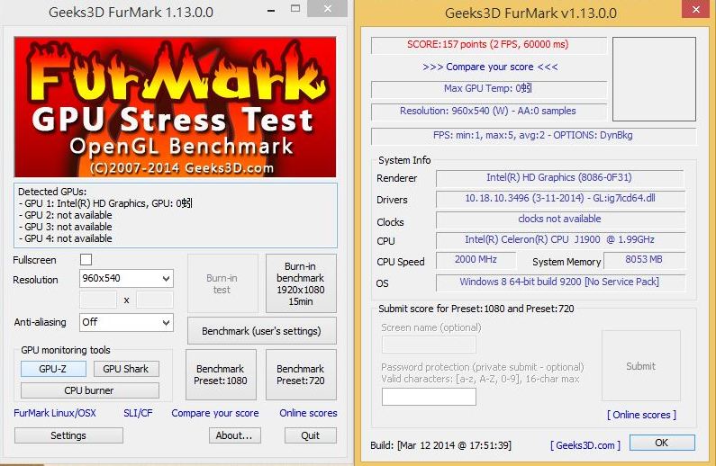
Task: Select the Resolution: 960x540 (W) result text
Action: 489,112
